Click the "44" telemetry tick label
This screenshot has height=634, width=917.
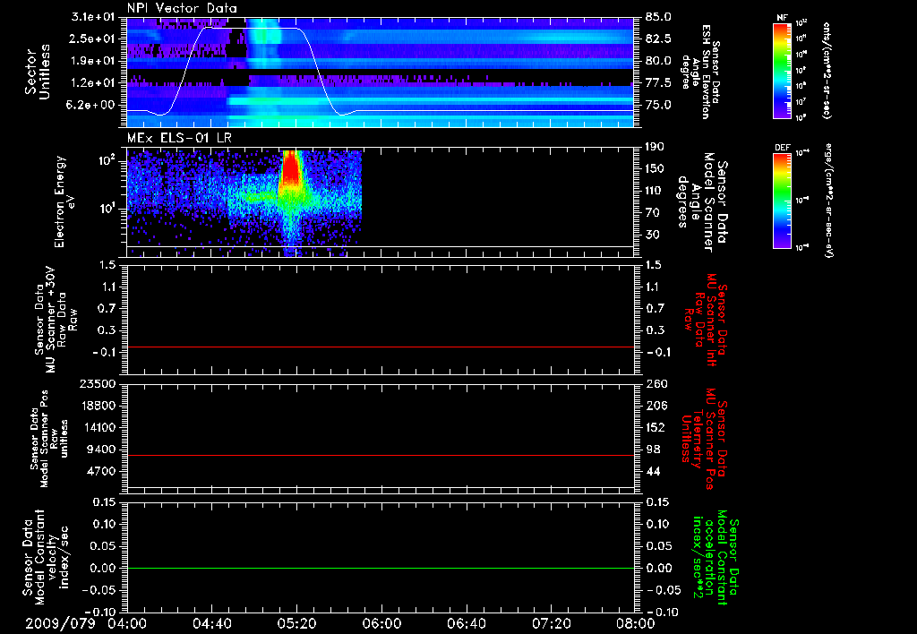(x=652, y=471)
